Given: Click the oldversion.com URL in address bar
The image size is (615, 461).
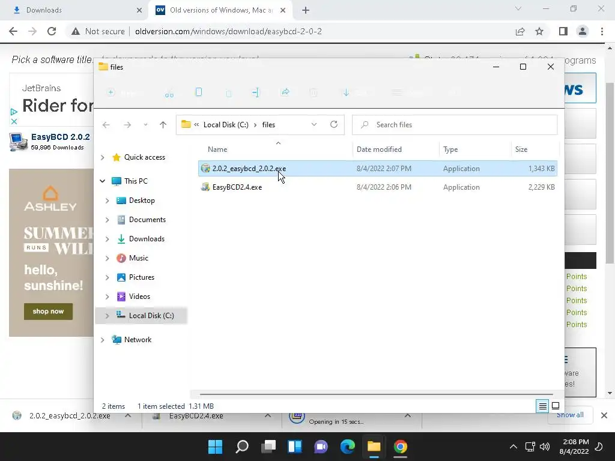Looking at the screenshot, I should coord(228,31).
